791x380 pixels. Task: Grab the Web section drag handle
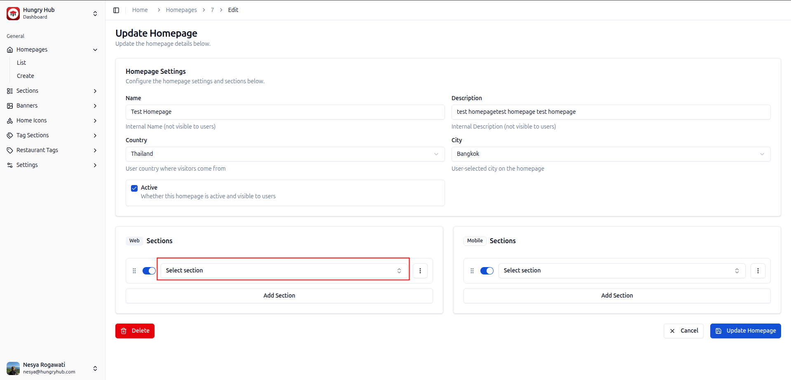point(134,271)
